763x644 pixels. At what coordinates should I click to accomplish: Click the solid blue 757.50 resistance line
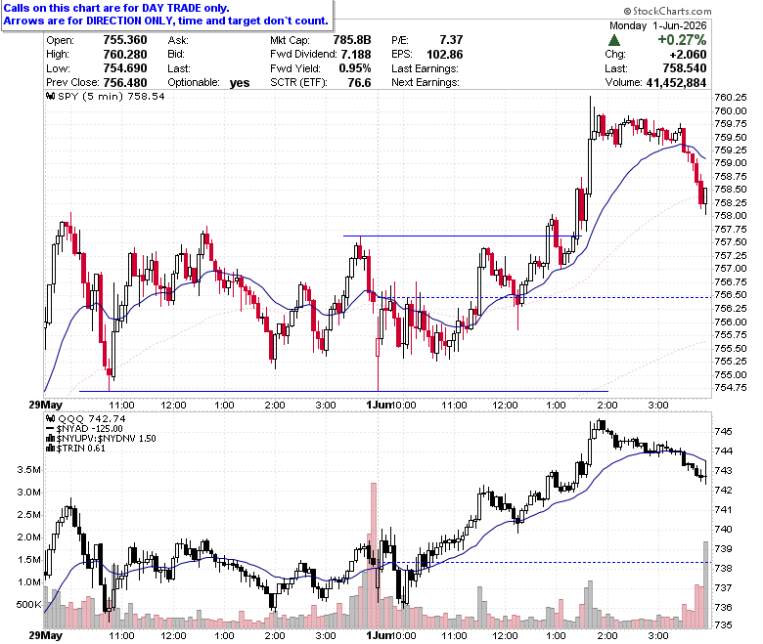click(x=463, y=236)
